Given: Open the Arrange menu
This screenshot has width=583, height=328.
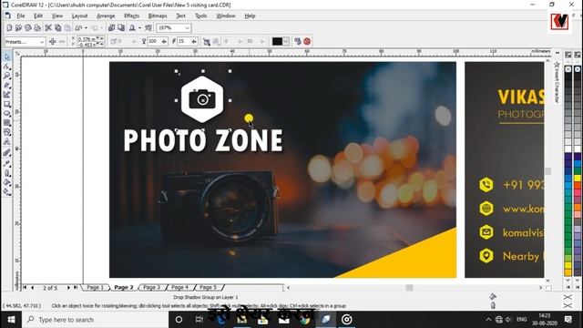Looking at the screenshot, I should (106, 16).
